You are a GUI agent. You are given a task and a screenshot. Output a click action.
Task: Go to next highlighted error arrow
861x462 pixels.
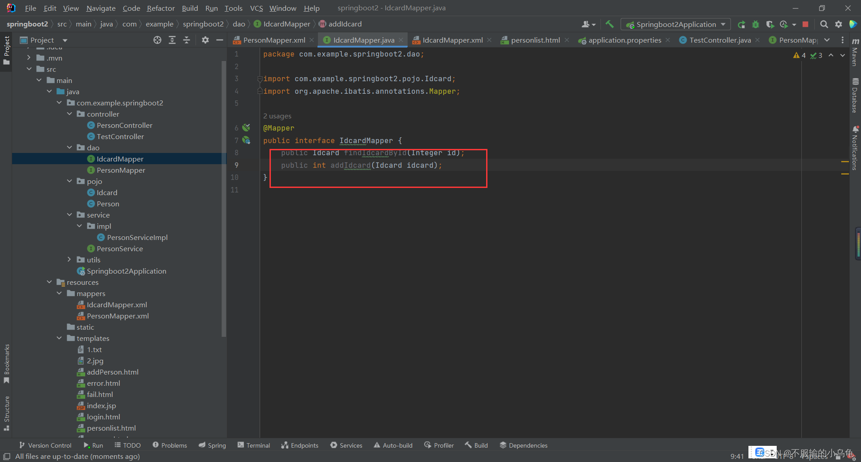pyautogui.click(x=843, y=55)
